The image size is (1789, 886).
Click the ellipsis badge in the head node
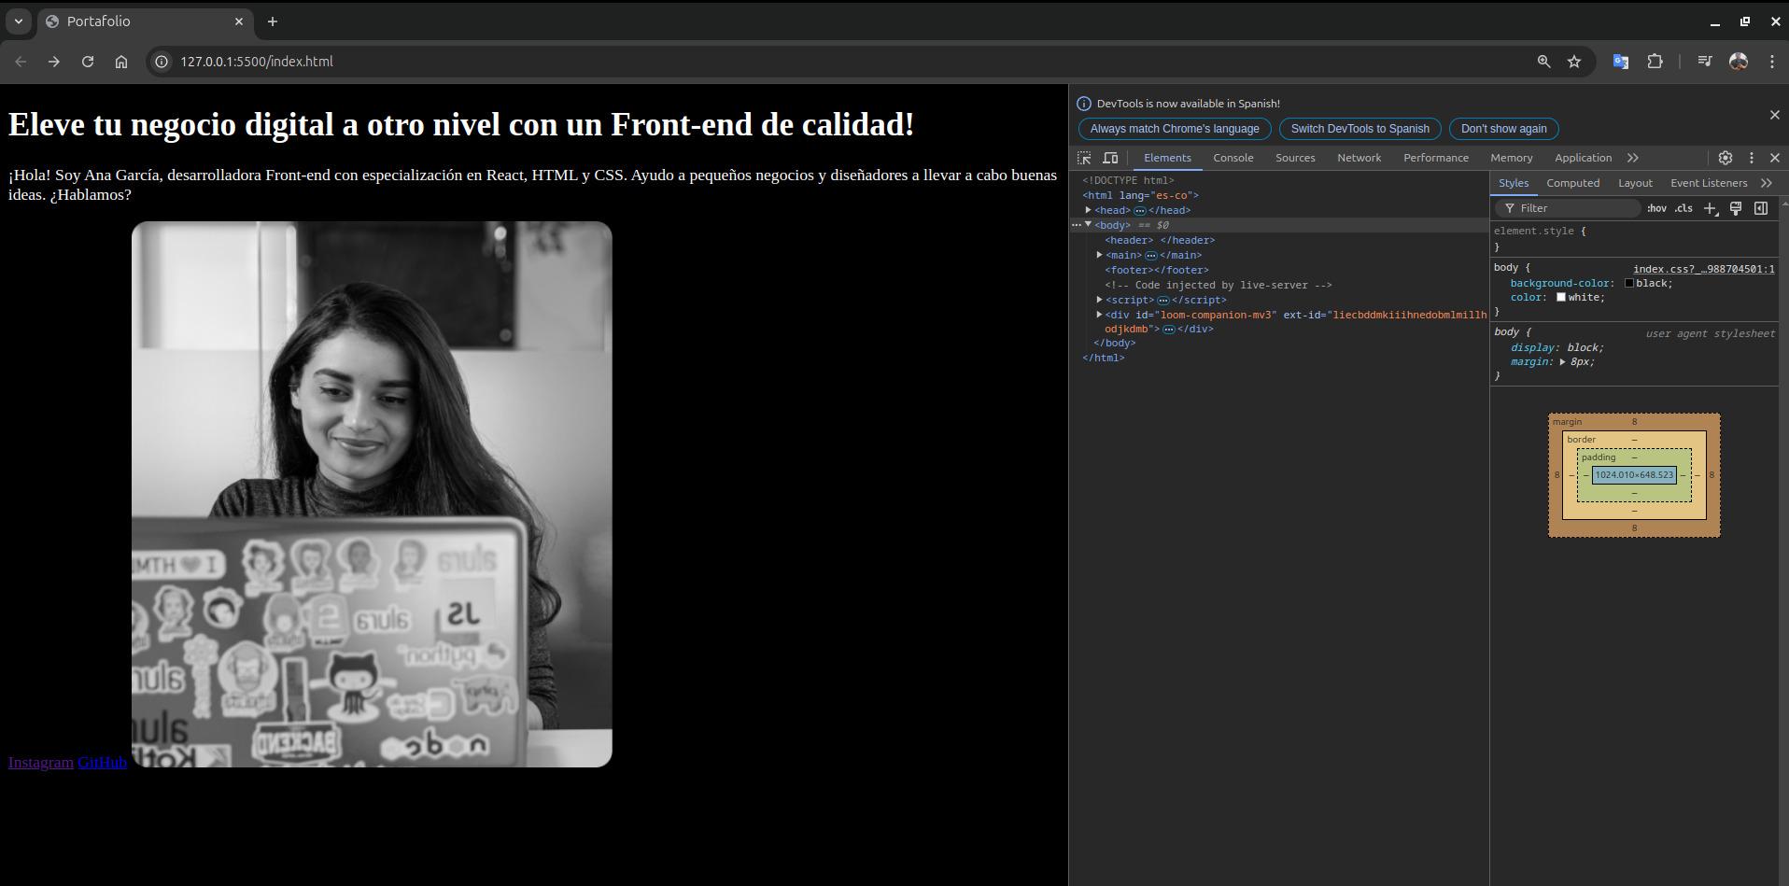(1140, 210)
